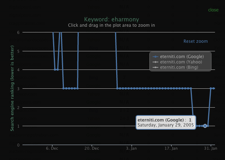This screenshot has height=160, width=225.
Task: Click the eterniti.com (Google) tooltip box
Action: click(166, 123)
